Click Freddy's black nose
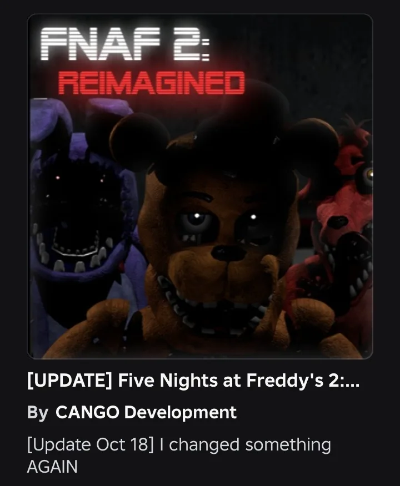Viewport: 400px width, 486px height. (x=229, y=253)
